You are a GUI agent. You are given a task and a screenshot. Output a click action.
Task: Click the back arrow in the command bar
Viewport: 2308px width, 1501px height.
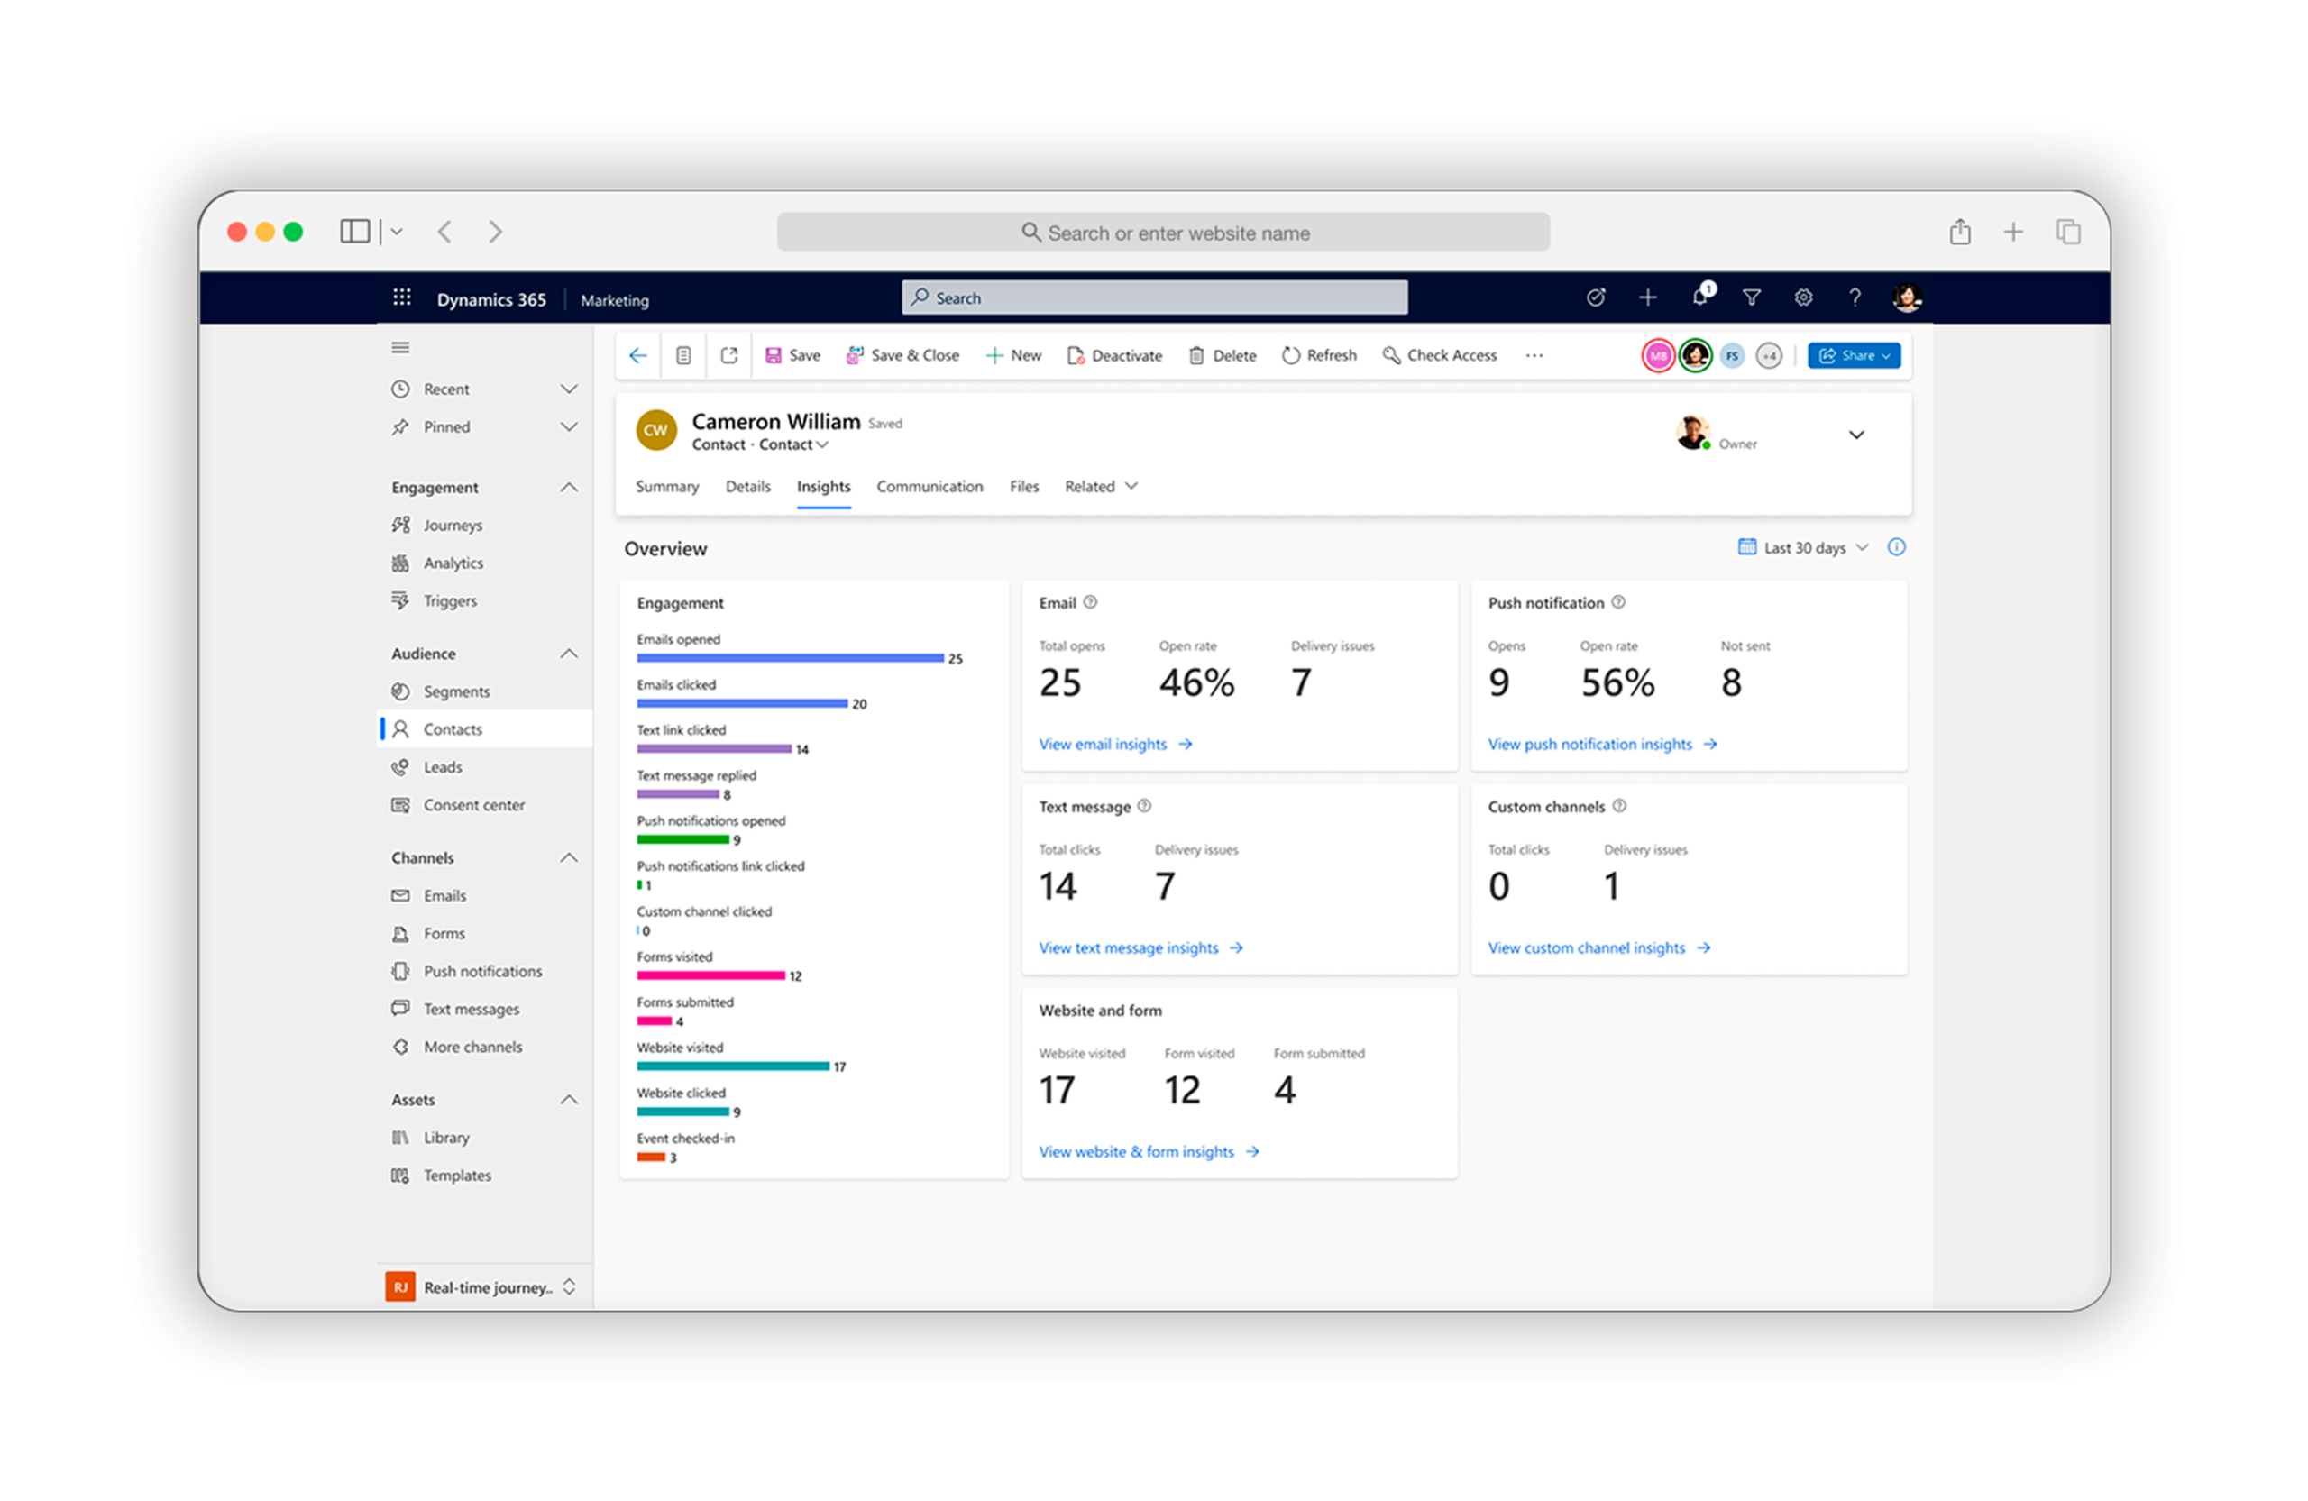pos(638,356)
